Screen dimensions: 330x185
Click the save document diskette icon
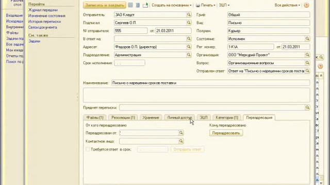(x=130, y=5)
